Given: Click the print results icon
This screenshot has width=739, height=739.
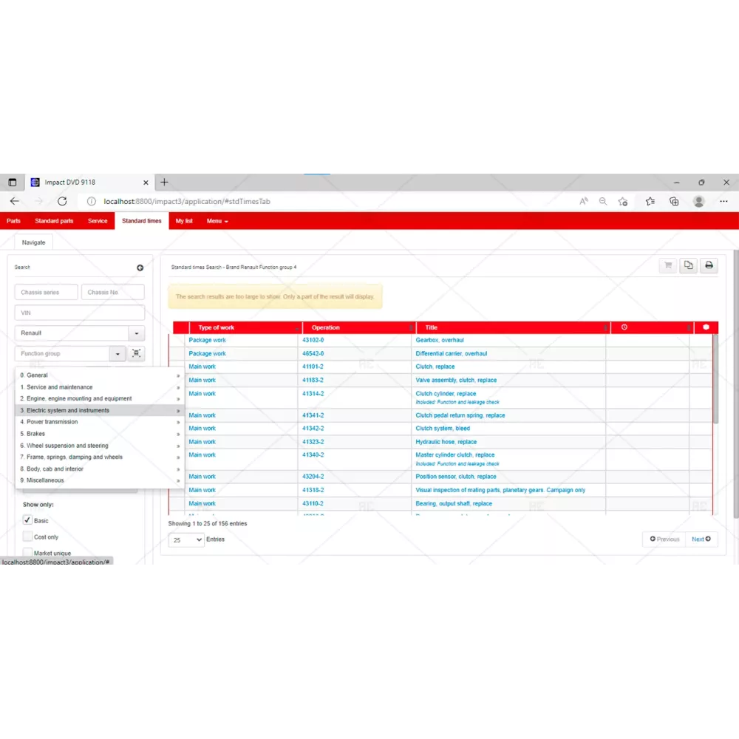Looking at the screenshot, I should [709, 265].
